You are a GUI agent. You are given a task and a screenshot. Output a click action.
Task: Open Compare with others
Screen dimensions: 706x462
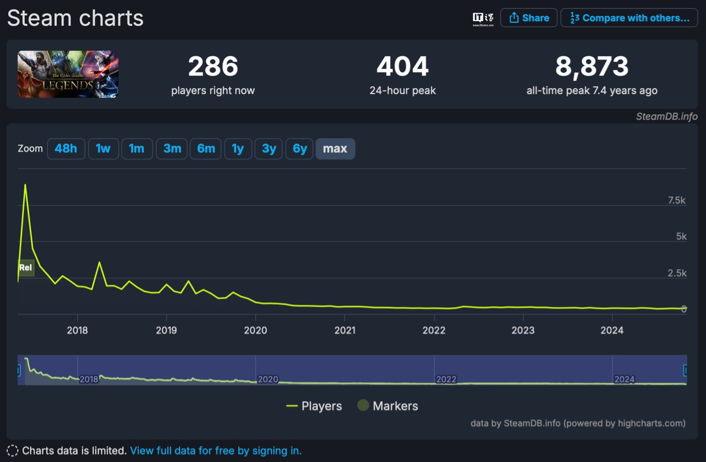click(x=629, y=18)
